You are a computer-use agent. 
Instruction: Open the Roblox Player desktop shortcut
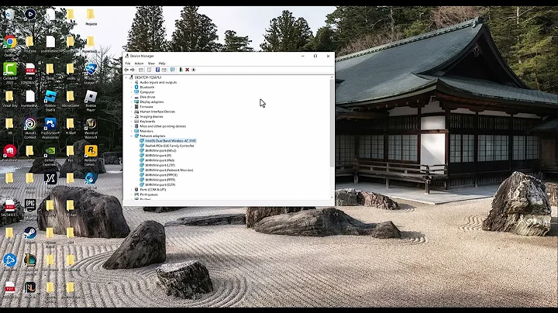[x=91, y=97]
